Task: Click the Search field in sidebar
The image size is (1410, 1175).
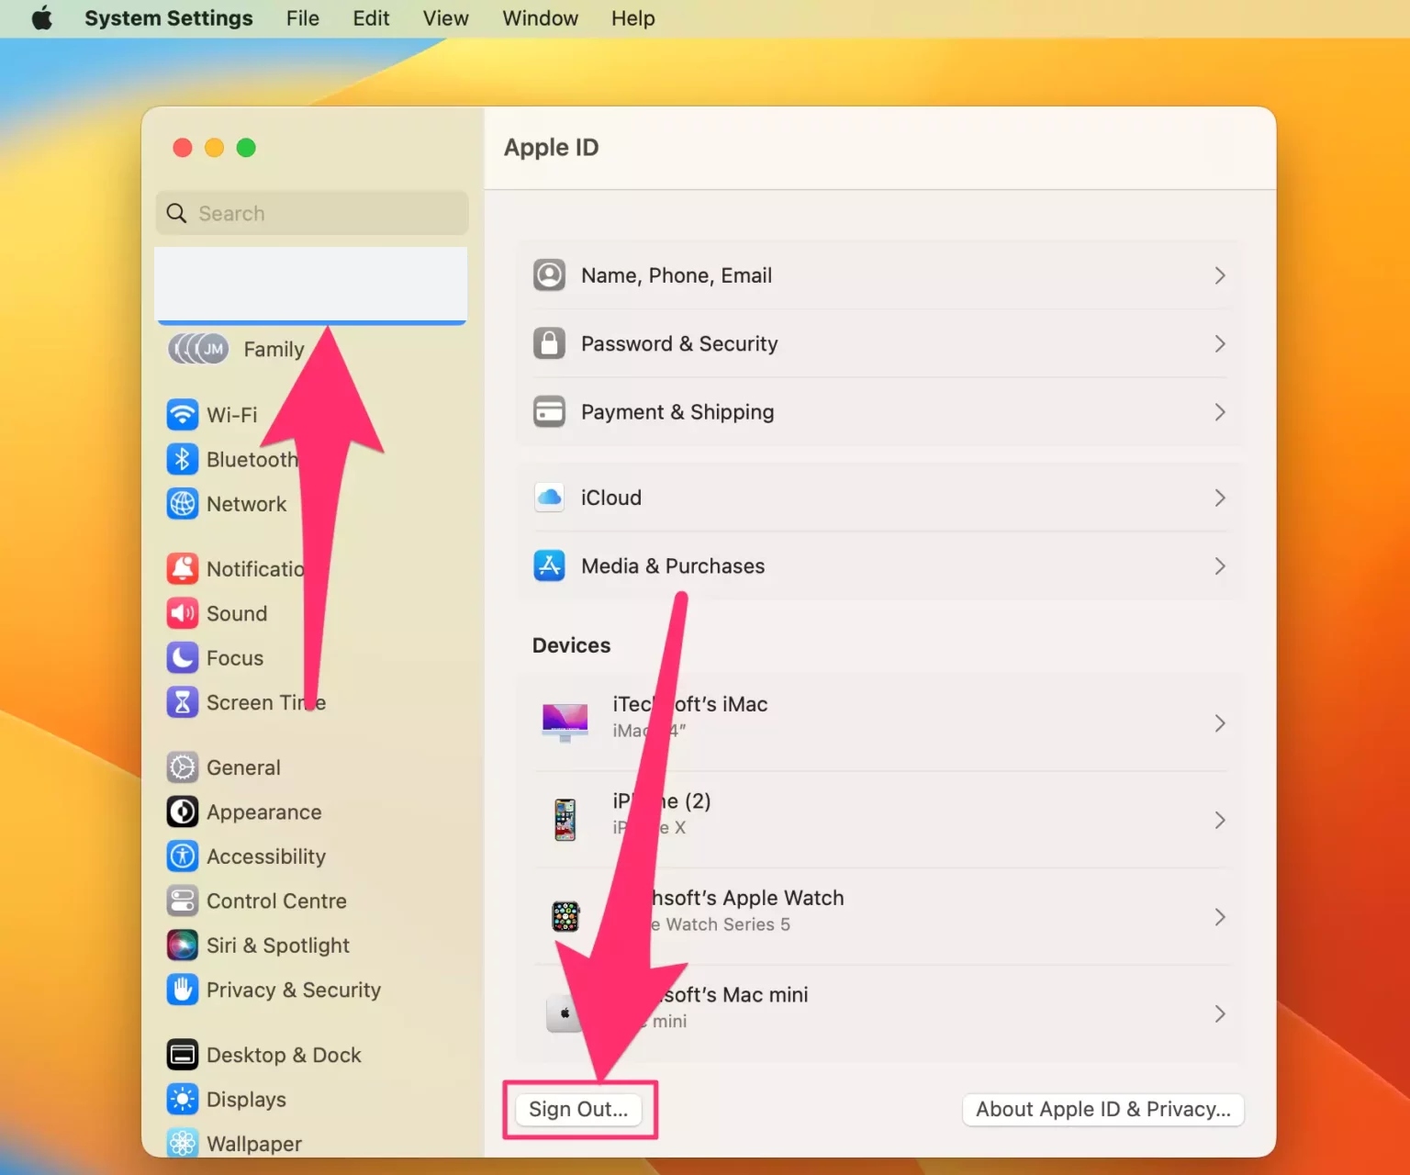Action: click(x=311, y=213)
